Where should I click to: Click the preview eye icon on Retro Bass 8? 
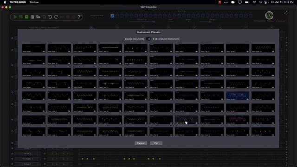coord(44,135)
